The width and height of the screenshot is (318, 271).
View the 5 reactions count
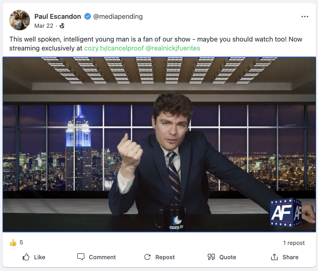coord(21,242)
